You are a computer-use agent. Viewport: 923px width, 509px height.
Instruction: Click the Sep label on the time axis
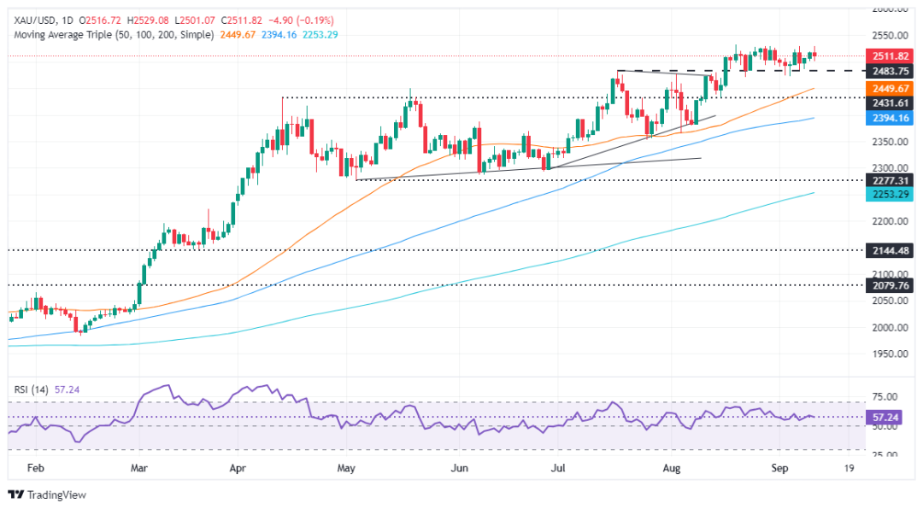[x=779, y=468]
